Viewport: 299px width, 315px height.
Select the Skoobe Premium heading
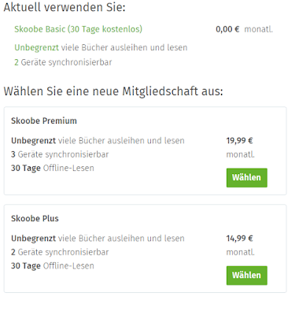44,120
